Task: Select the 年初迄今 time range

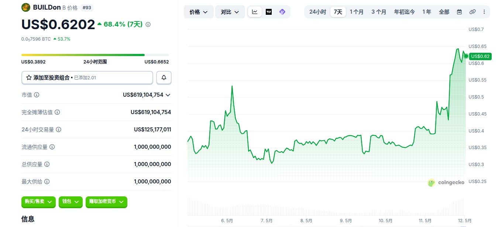Action: [404, 12]
